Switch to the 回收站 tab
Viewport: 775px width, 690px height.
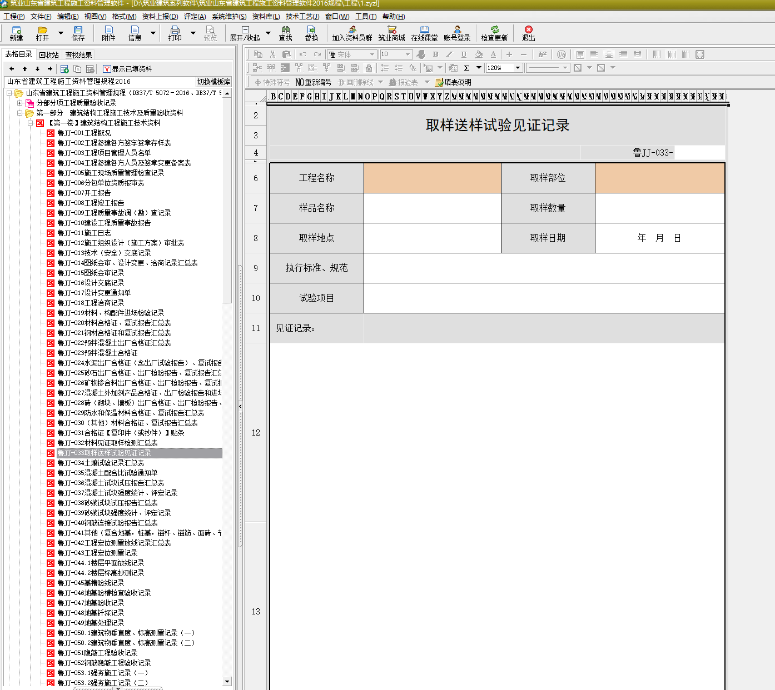(x=49, y=55)
